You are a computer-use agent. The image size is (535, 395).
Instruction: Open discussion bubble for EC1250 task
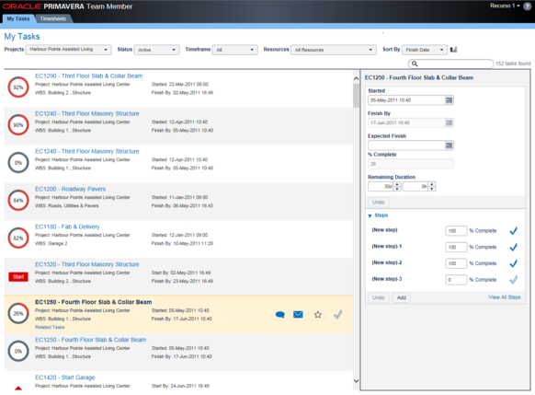point(279,314)
